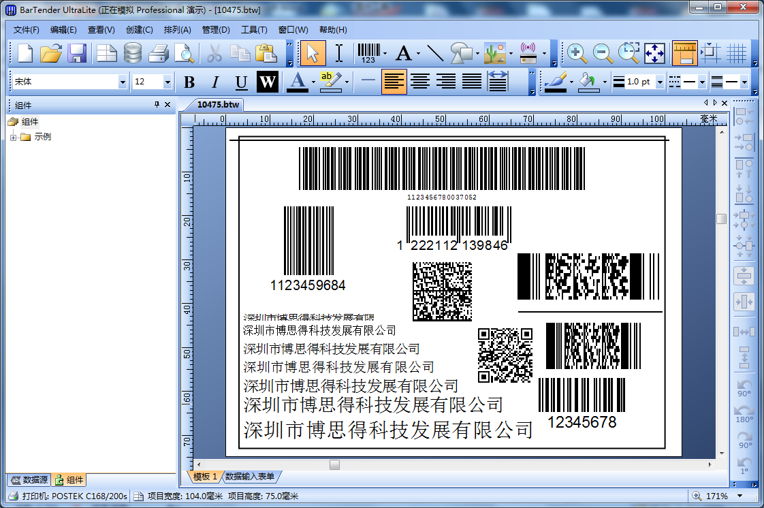Click the horizontal scrollbar thumb
The height and width of the screenshot is (508, 764).
pos(334,464)
